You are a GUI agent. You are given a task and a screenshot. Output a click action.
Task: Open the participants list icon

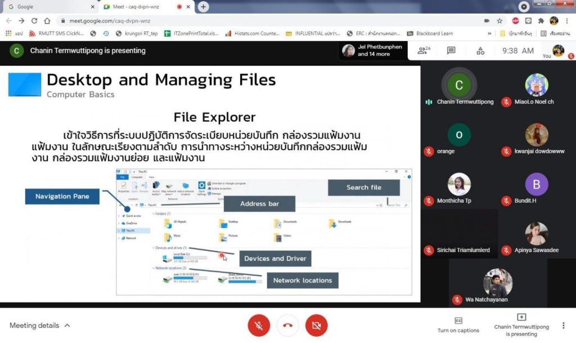[423, 51]
